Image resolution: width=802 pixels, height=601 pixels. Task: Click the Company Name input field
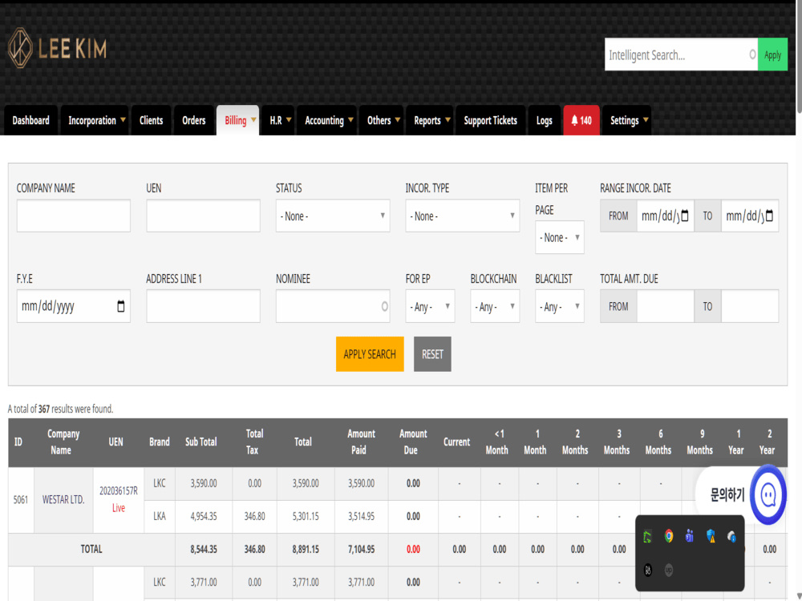point(74,216)
